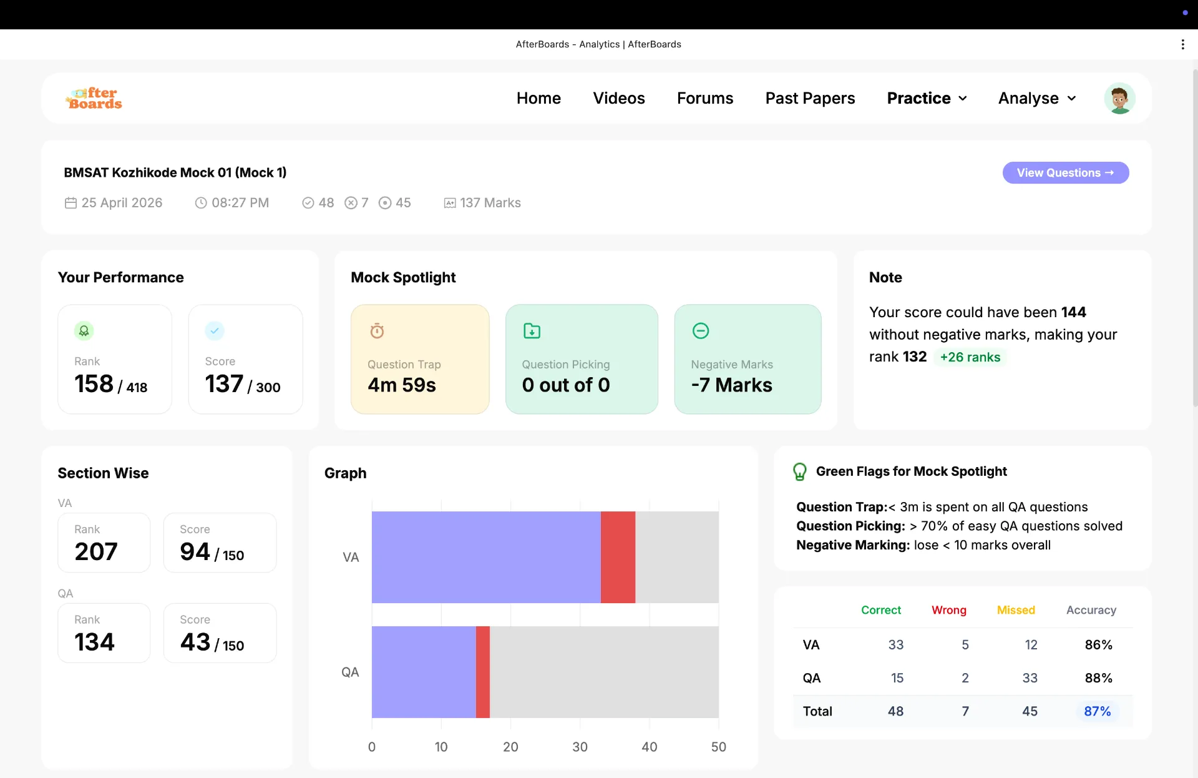Click the grey missed bar for VA

click(677, 557)
